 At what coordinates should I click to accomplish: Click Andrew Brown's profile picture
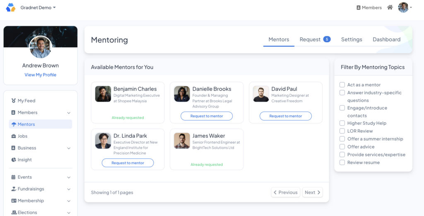pyautogui.click(x=40, y=47)
